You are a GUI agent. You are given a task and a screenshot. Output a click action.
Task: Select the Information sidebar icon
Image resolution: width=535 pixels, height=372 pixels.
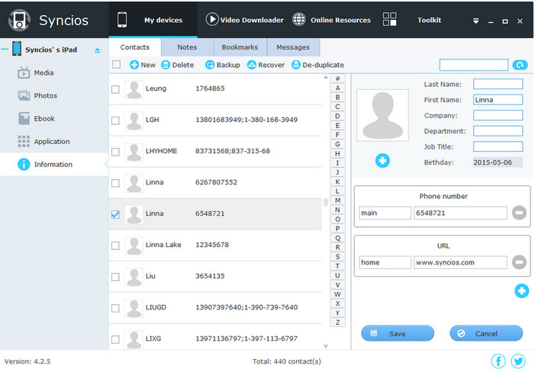[x=24, y=164]
